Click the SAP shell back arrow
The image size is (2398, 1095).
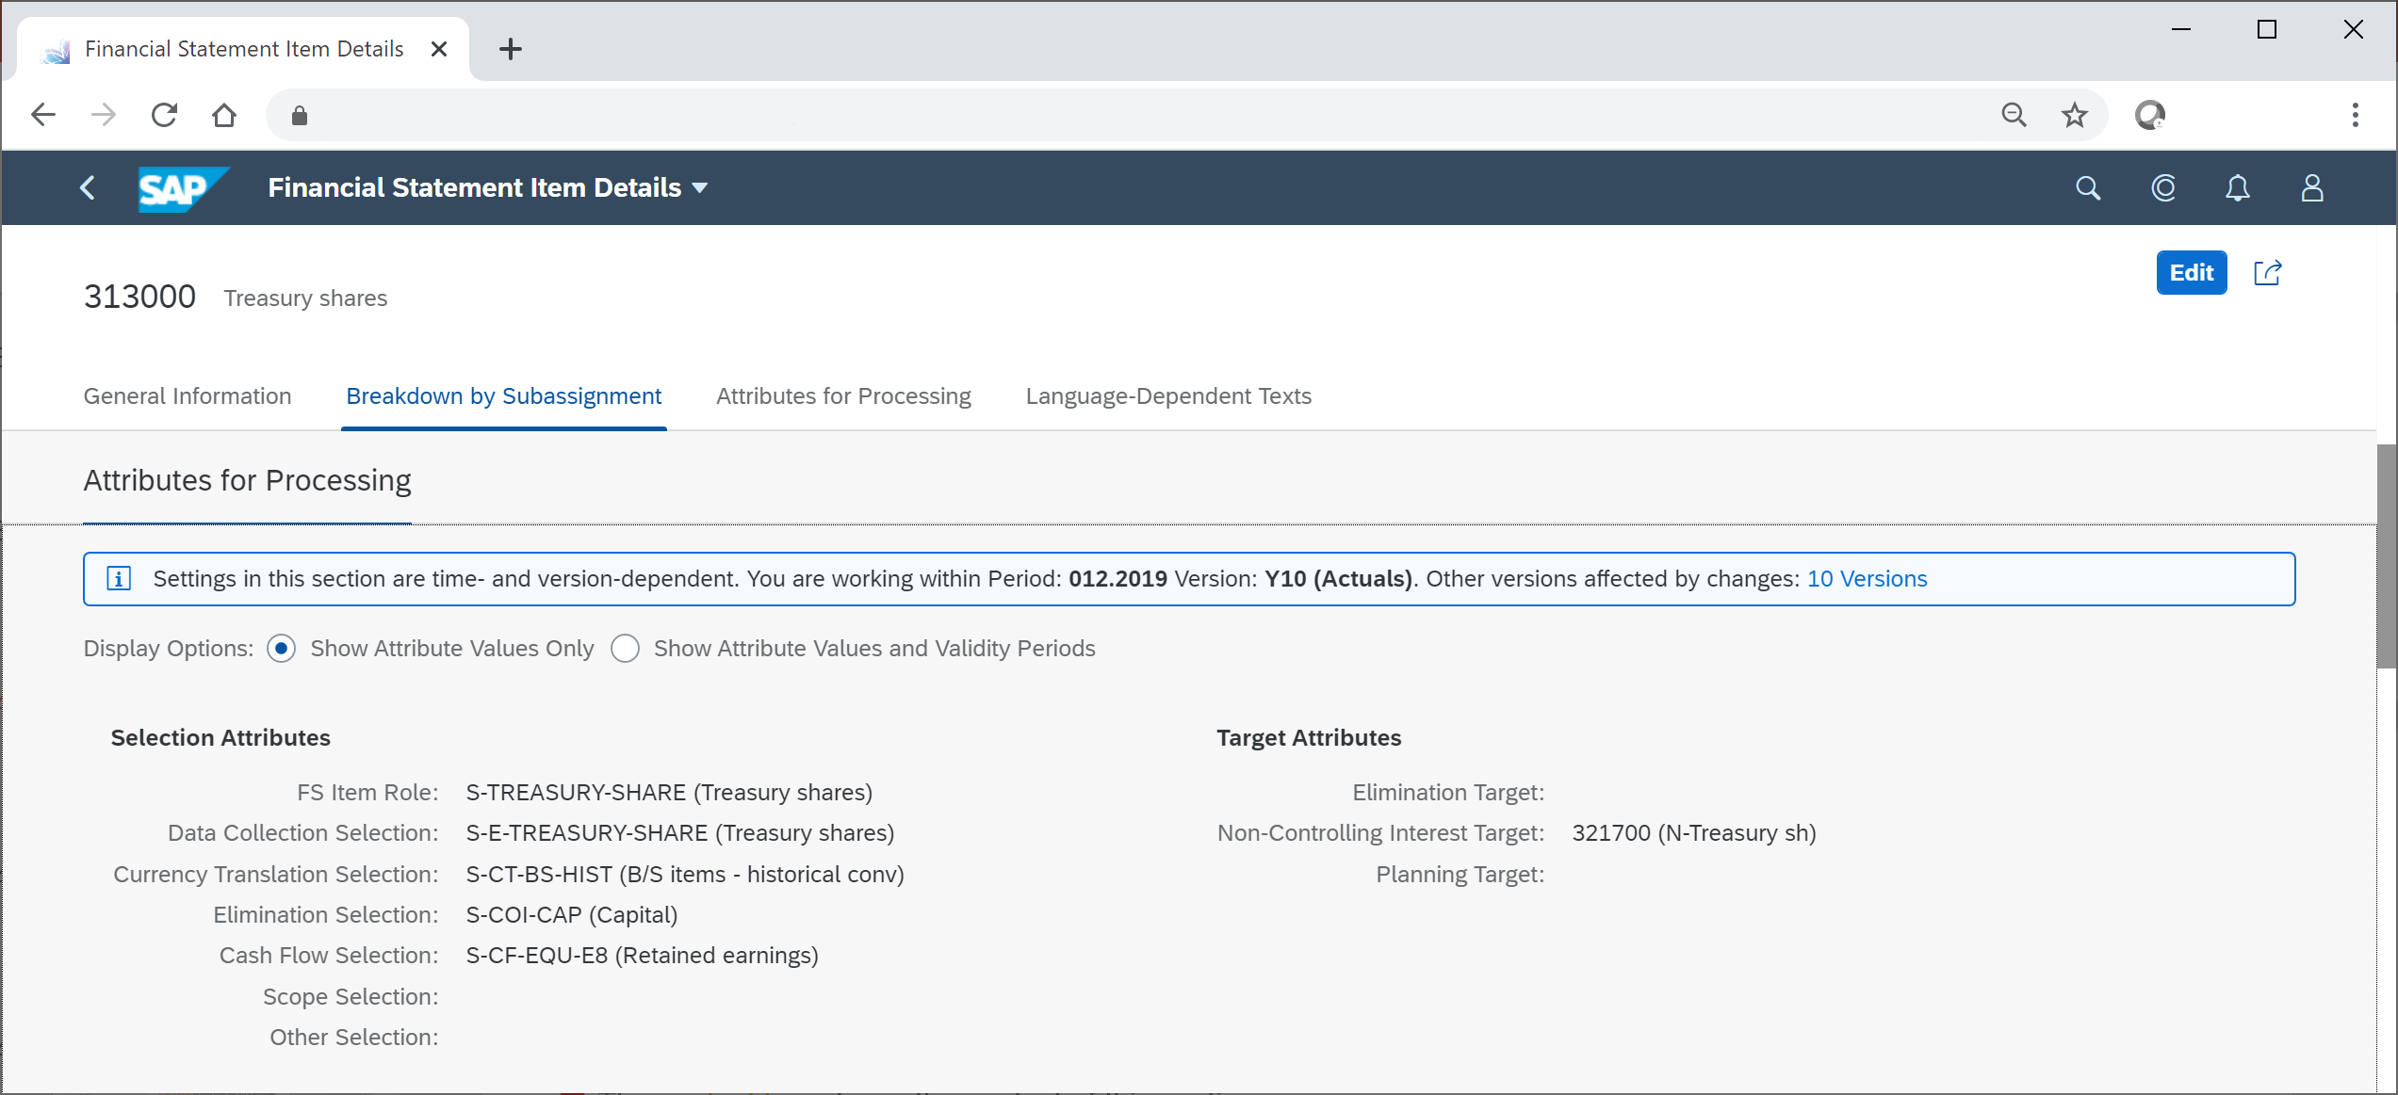[x=88, y=188]
